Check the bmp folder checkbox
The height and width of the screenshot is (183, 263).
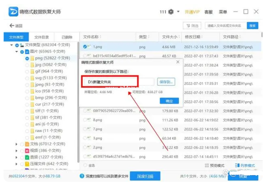pyautogui.click(x=27, y=98)
